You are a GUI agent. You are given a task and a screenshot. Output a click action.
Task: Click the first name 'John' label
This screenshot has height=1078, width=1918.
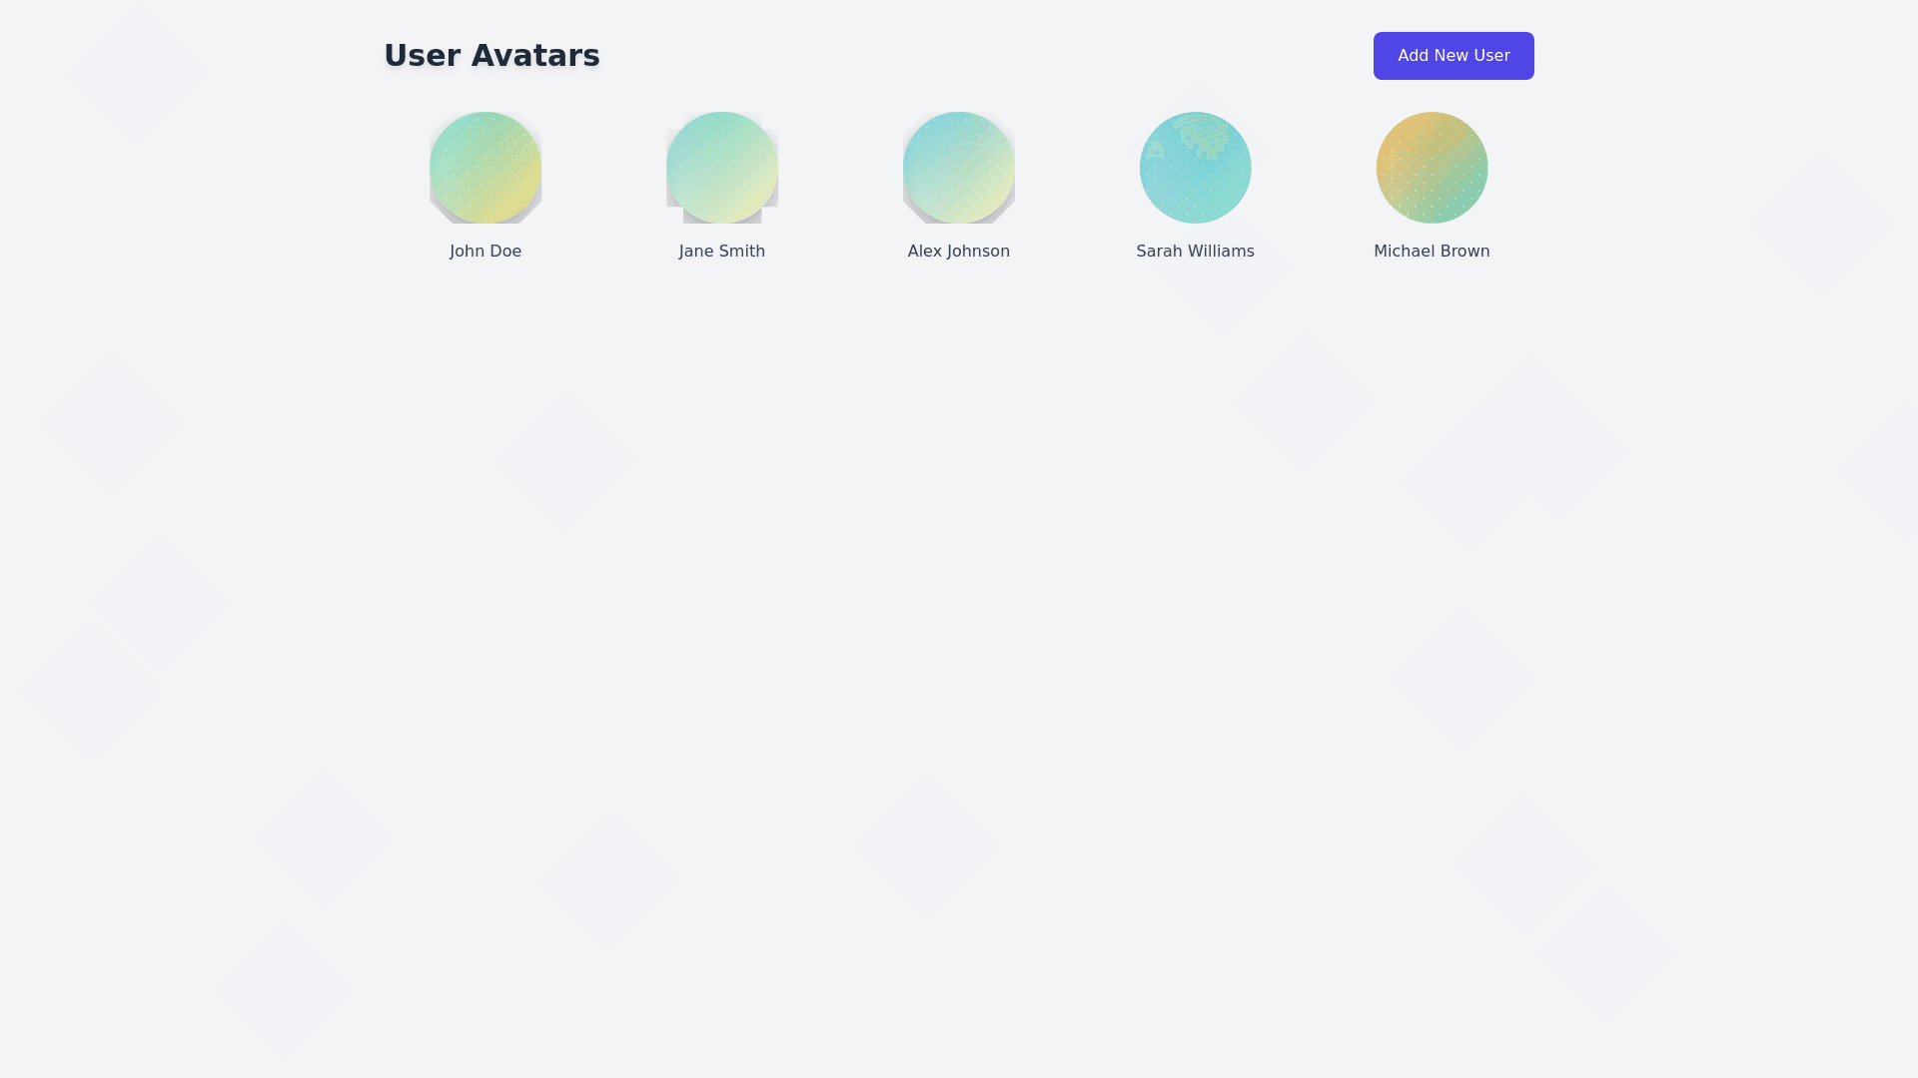[467, 252]
